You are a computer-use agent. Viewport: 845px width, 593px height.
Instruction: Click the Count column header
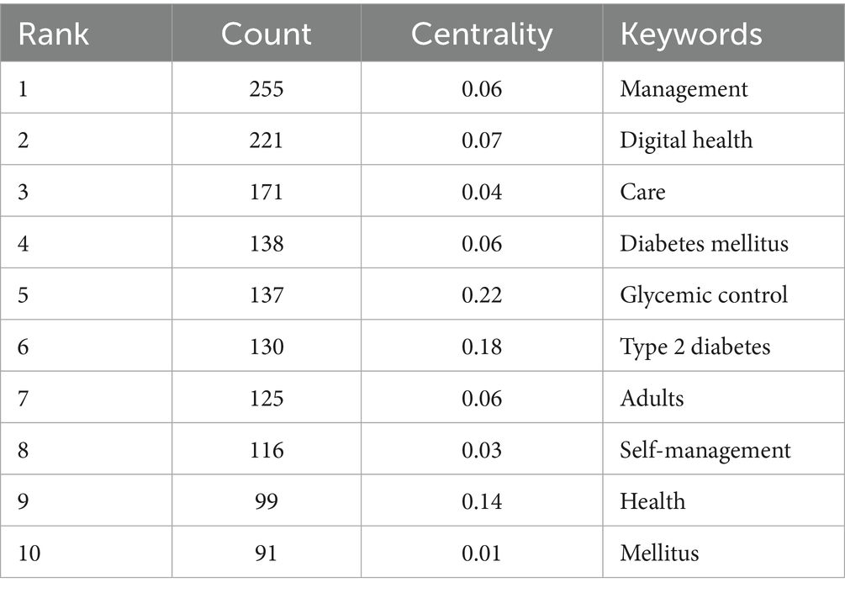point(266,34)
